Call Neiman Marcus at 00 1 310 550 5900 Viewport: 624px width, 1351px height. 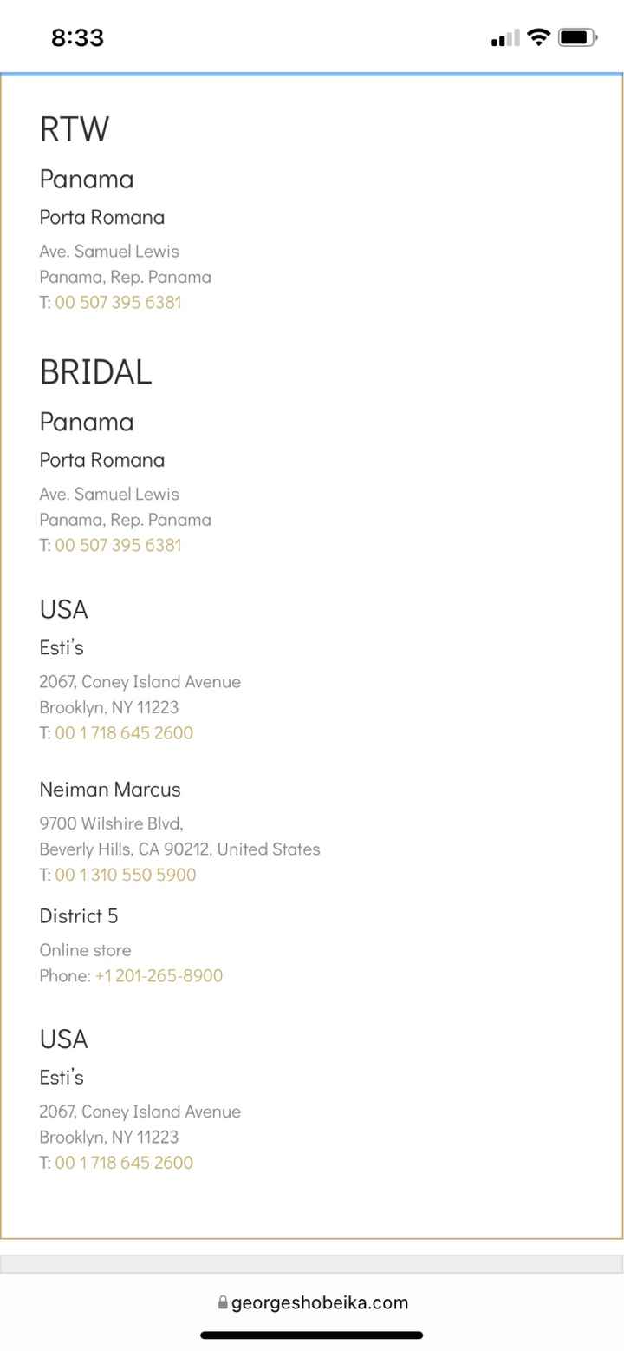126,875
